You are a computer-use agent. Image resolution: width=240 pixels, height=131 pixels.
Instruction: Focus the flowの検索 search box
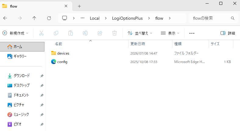click(214, 18)
